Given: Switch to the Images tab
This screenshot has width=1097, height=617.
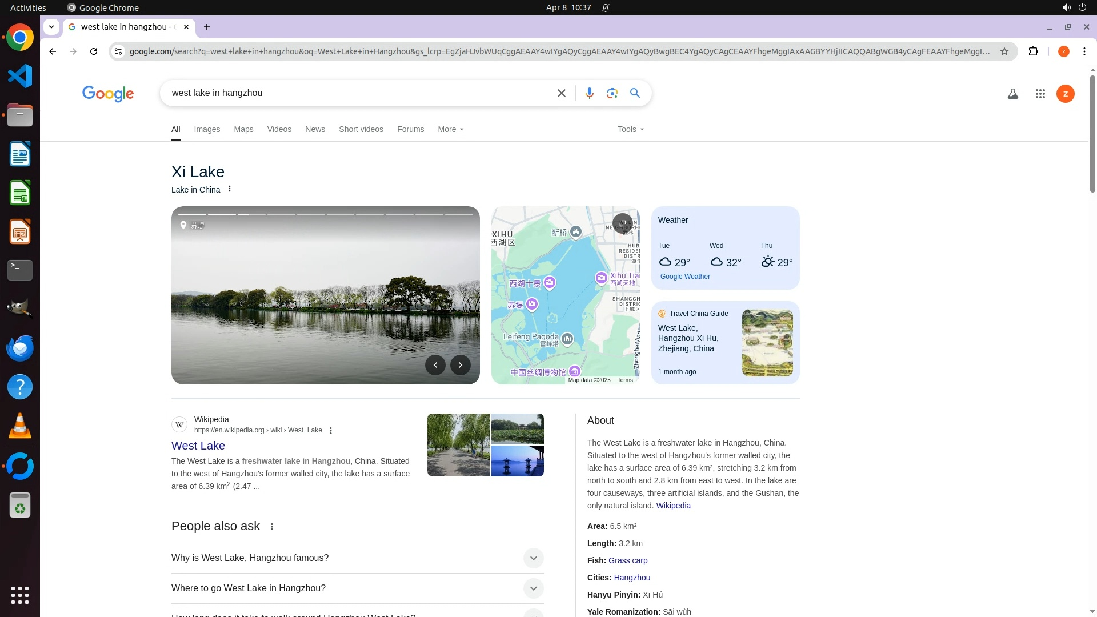Looking at the screenshot, I should pos(207,129).
